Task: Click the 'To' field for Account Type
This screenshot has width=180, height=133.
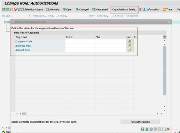Action: coord(111,50)
